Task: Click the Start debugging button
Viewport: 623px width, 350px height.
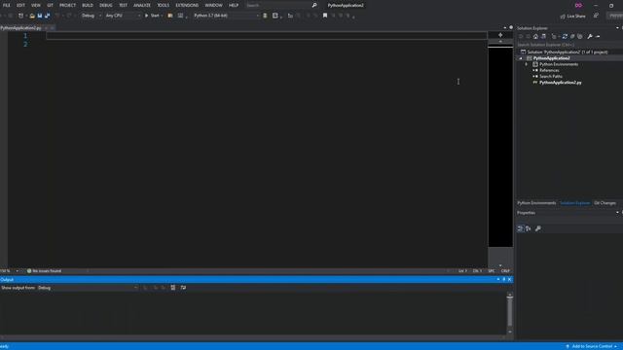Action: tap(152, 16)
